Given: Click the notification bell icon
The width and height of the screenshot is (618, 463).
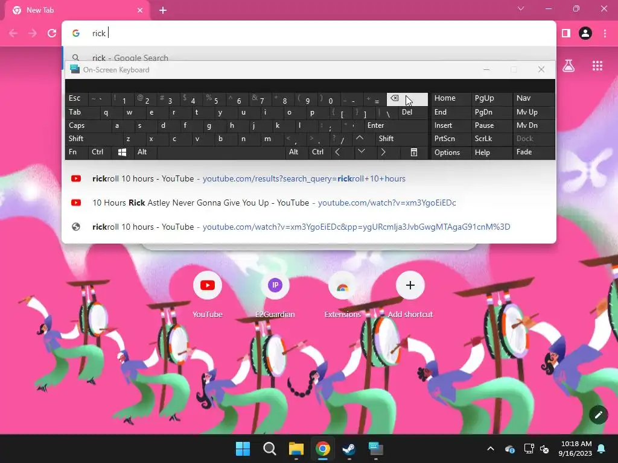Looking at the screenshot, I should tap(602, 449).
